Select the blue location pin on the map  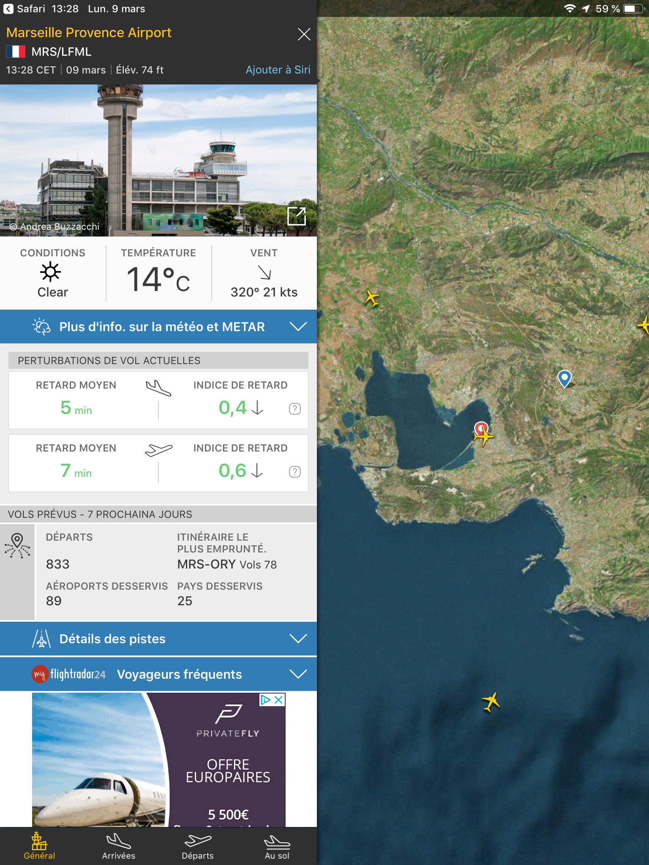tap(564, 378)
